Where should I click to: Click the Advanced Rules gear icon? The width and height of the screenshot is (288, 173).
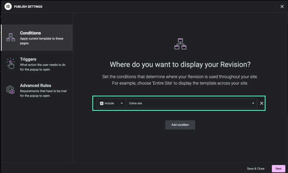[x=11, y=89]
